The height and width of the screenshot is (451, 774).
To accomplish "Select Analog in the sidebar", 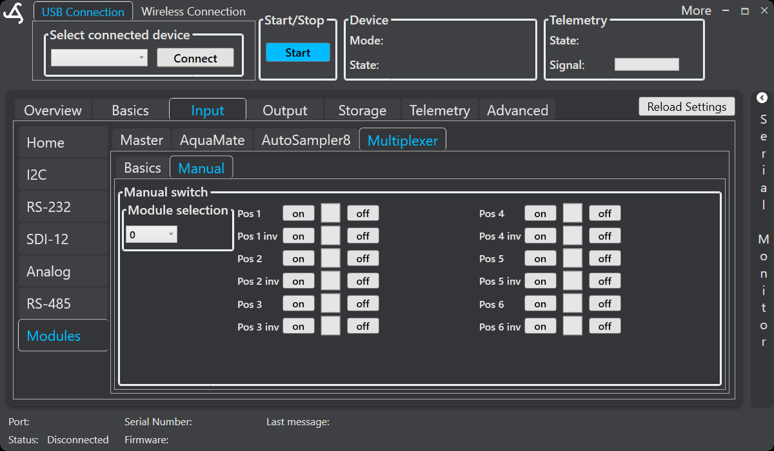I will 63,271.
